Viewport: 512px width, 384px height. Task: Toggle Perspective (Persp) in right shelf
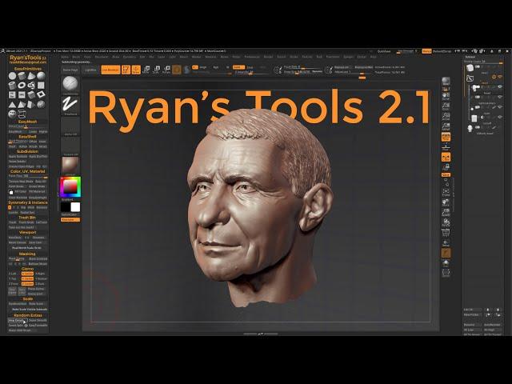pos(446,137)
